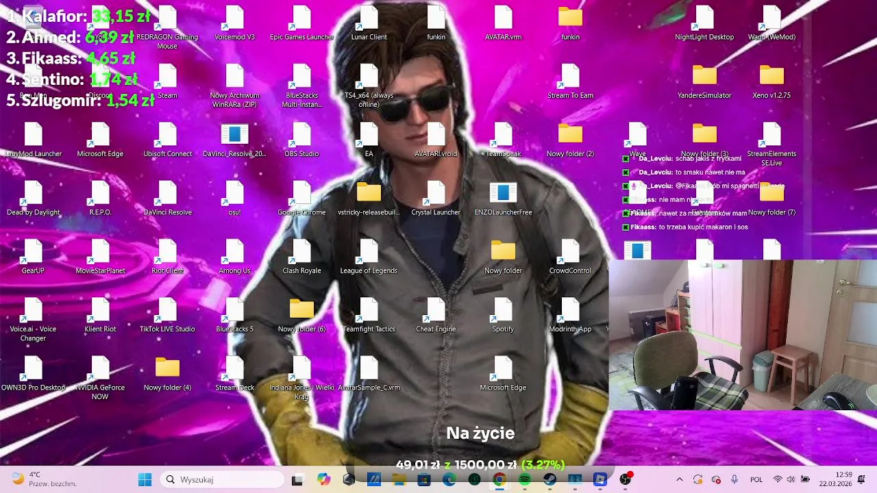Open File Explorer from the taskbar
Image resolution: width=877 pixels, height=493 pixels.
click(399, 480)
